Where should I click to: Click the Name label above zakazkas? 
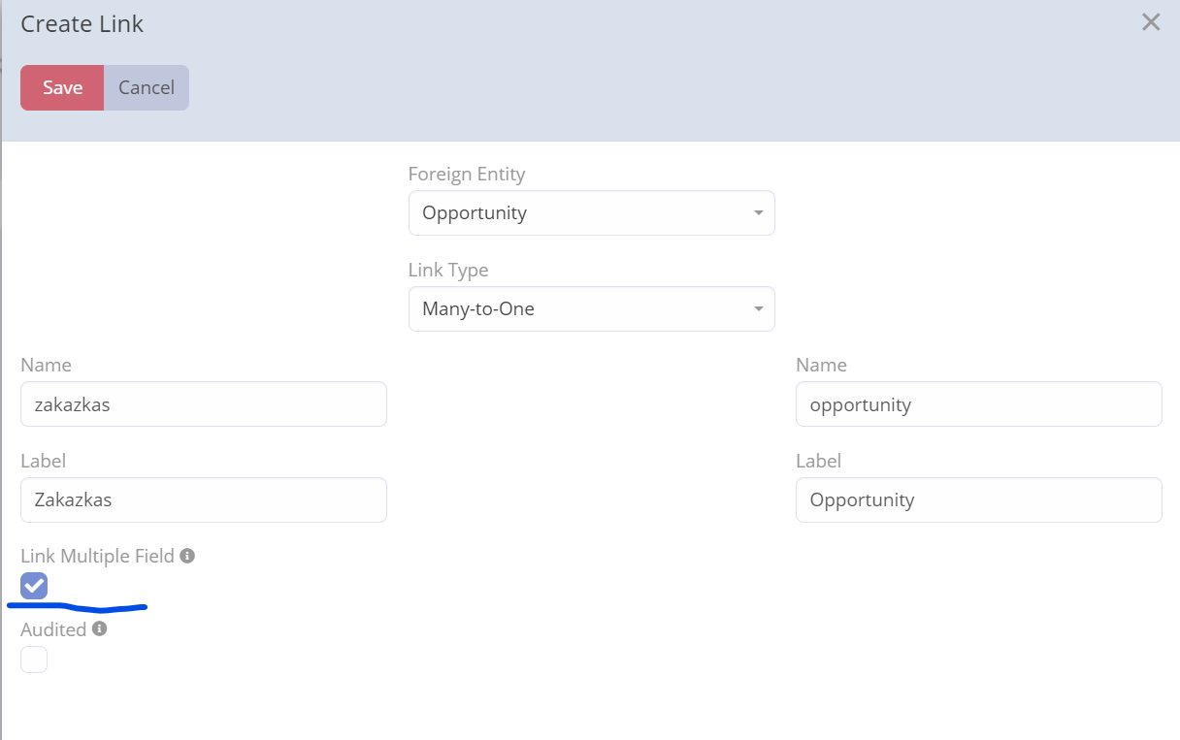[x=46, y=365]
